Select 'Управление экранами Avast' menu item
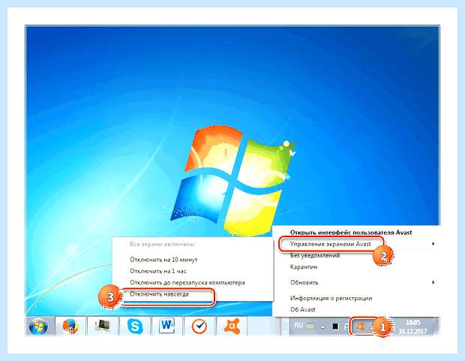Viewport: 465px width, 361px height. click(355, 244)
